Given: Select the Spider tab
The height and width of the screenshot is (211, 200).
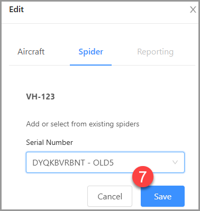Looking at the screenshot, I should (x=91, y=52).
